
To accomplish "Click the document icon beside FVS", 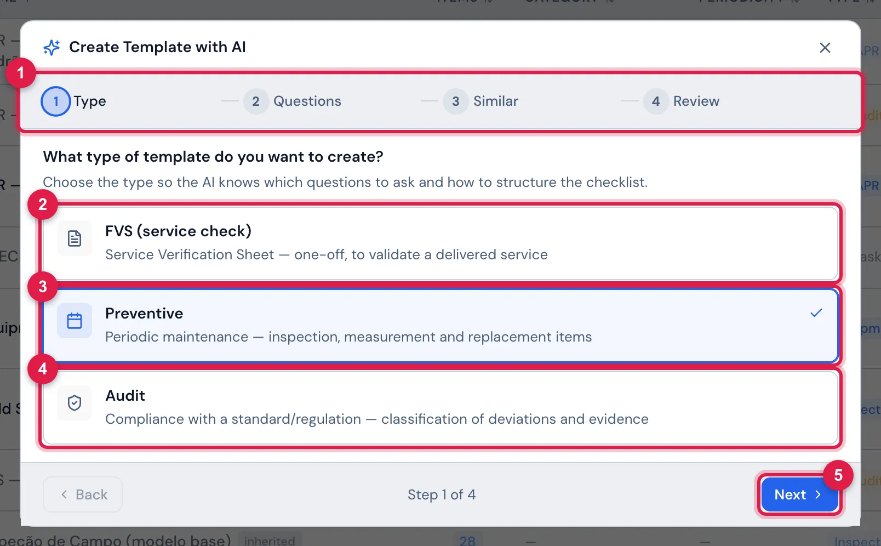I will pyautogui.click(x=75, y=238).
